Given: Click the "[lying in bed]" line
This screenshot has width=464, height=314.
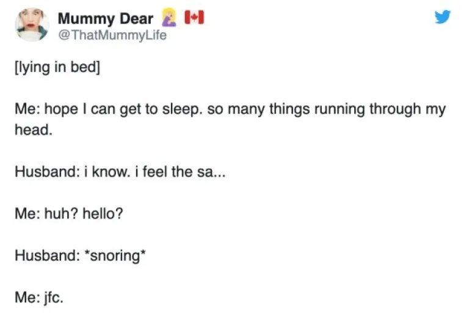Looking at the screenshot, I should pyautogui.click(x=56, y=67).
